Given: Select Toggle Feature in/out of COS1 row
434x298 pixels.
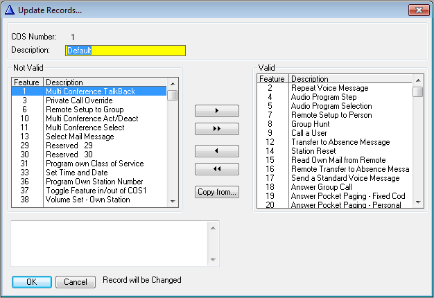Looking at the screenshot, I should [x=89, y=191].
